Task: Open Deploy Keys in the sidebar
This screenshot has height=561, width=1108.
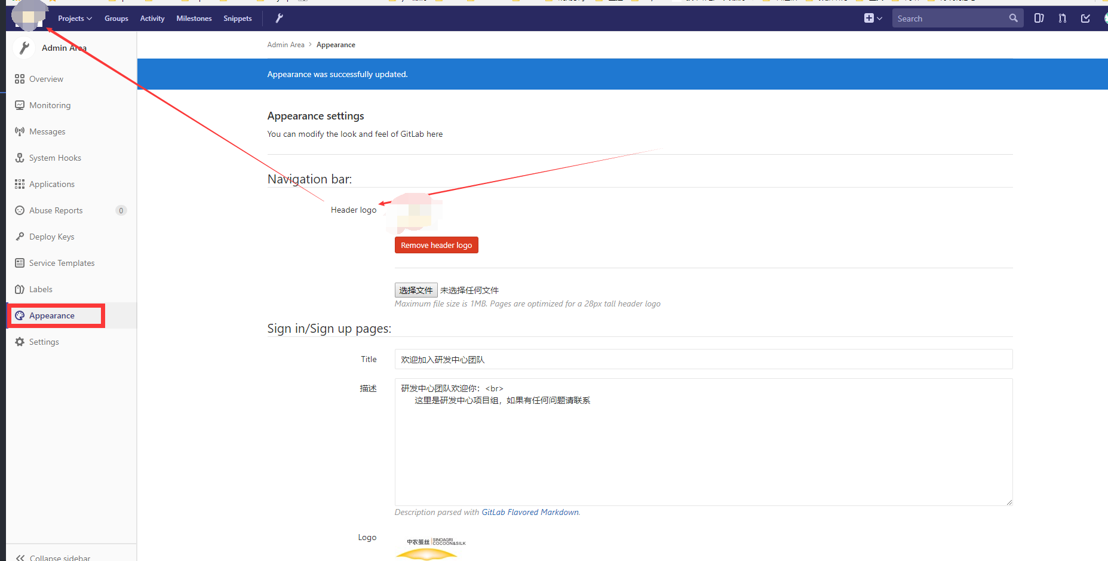Action: [x=51, y=237]
